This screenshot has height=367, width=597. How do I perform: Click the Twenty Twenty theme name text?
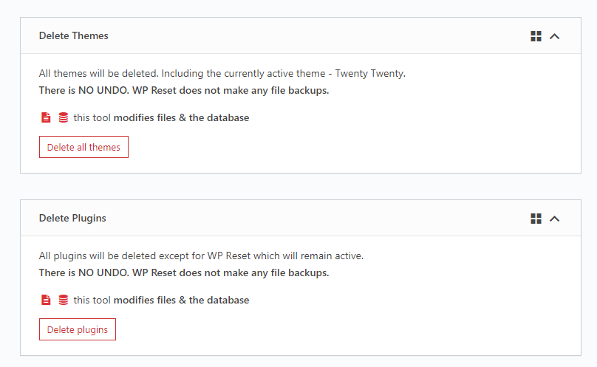[x=369, y=74]
